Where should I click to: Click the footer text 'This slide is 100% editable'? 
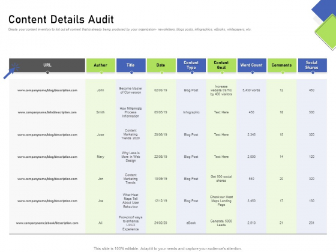pos(167,248)
